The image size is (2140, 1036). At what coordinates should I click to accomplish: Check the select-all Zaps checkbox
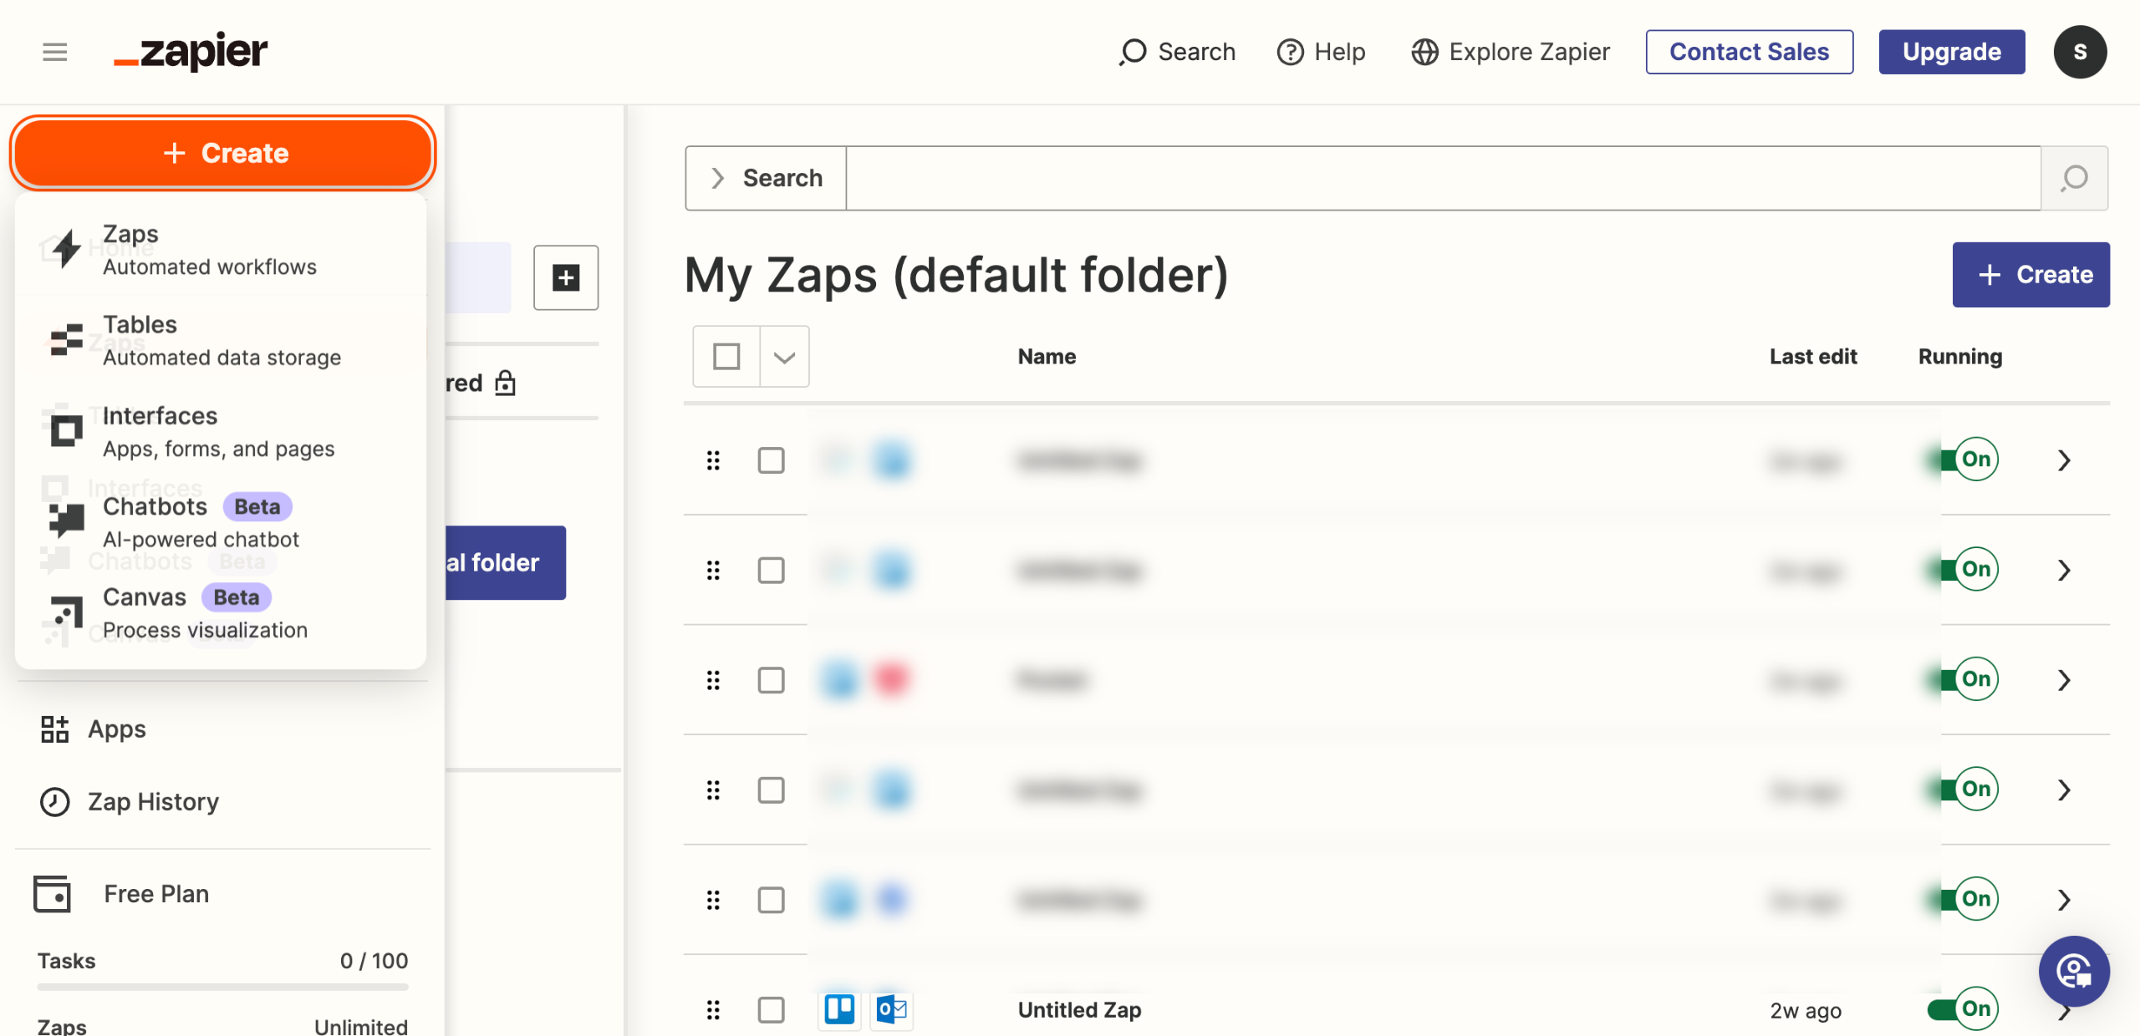[726, 357]
